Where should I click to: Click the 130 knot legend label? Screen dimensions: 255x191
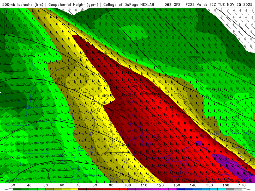pyautogui.click(x=177, y=185)
